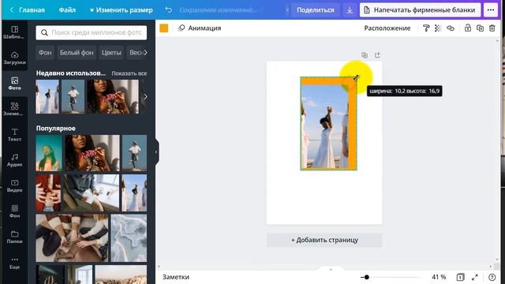Click the undo arrow icon

(168, 10)
